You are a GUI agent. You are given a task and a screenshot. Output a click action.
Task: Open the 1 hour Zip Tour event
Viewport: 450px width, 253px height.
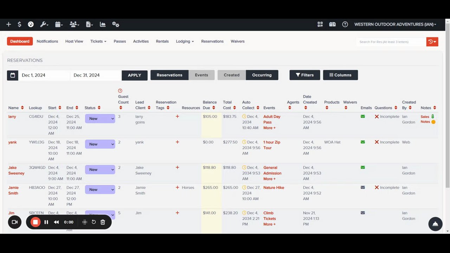coord(272,145)
